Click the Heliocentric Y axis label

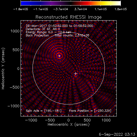pyautogui.click(x=3, y=68)
